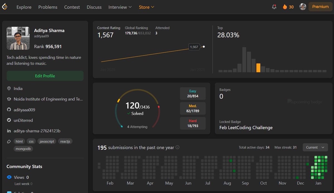Click the orange highlighted bar in rating histogram

[x=258, y=68]
